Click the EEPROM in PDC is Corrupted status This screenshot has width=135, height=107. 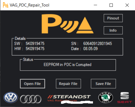click(67, 65)
